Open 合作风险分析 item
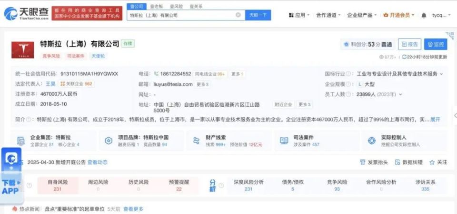 381,185
